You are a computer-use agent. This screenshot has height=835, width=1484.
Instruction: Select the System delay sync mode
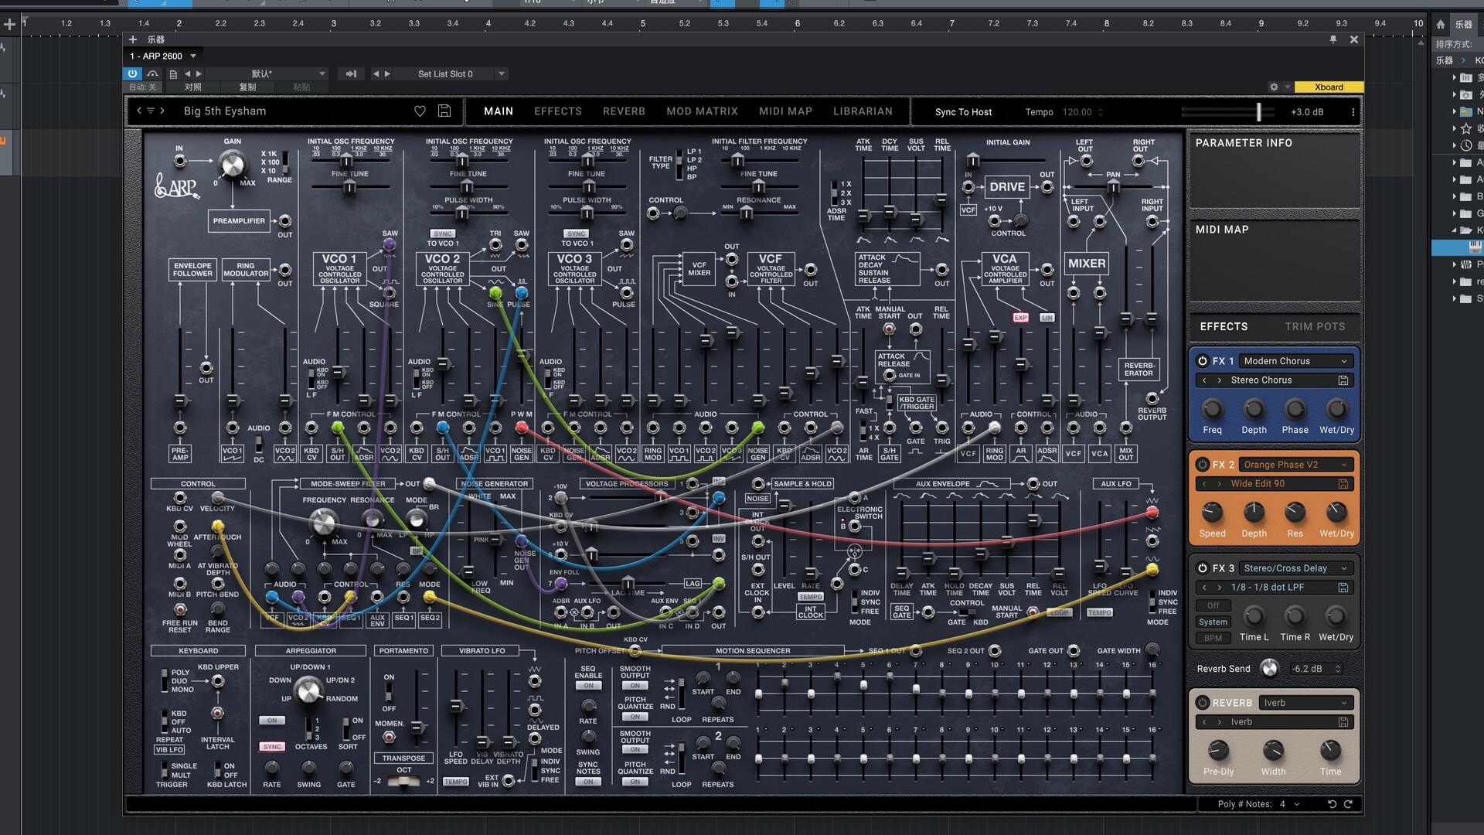coord(1213,622)
